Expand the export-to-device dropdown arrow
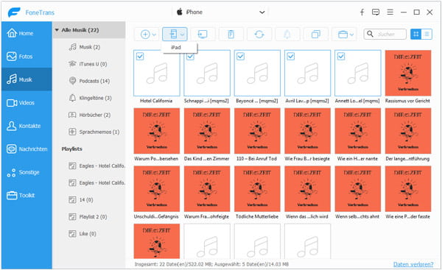The width and height of the screenshot is (442, 270). point(183,35)
